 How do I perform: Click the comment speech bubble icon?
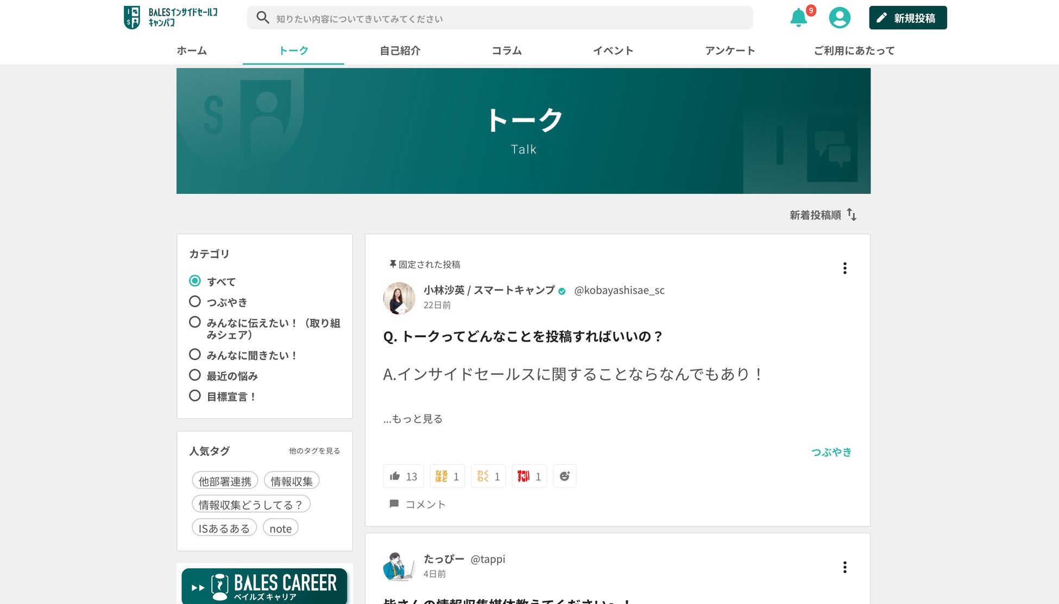(394, 504)
